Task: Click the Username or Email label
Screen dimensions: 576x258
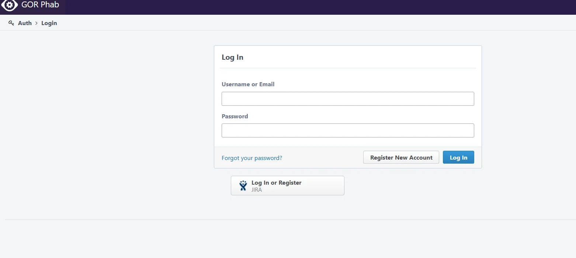Action: click(x=248, y=84)
